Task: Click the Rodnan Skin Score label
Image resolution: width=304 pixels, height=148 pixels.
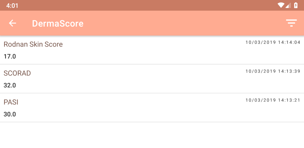Action: click(x=33, y=44)
